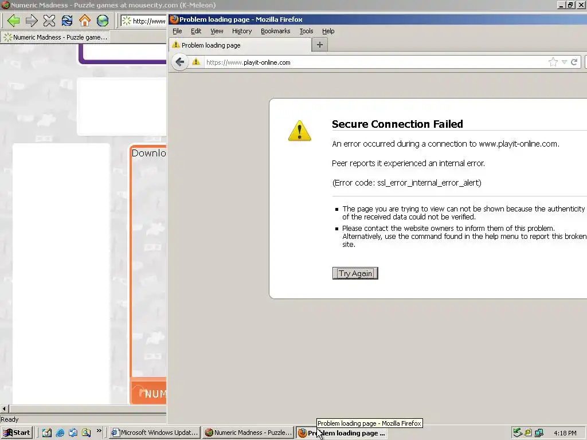Viewport: 587px width, 440px height.
Task: Switch to Numeric Madness taskbar button
Action: coord(249,433)
